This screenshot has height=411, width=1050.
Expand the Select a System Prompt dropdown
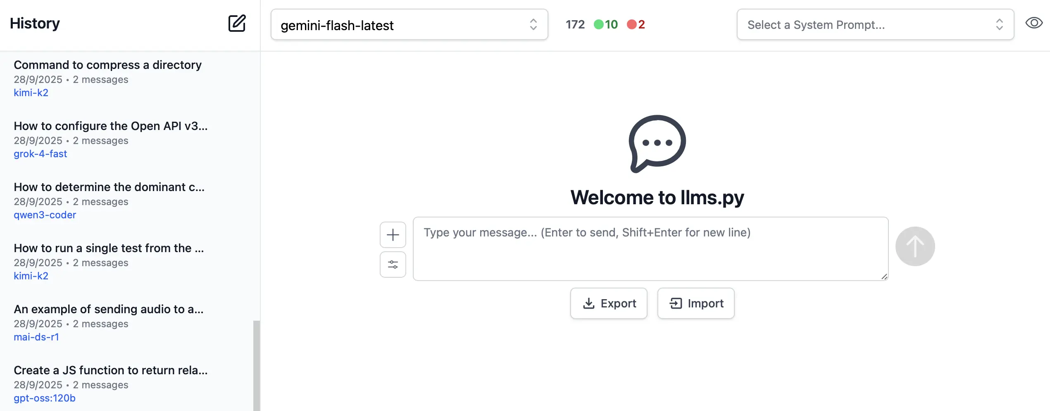coord(875,25)
